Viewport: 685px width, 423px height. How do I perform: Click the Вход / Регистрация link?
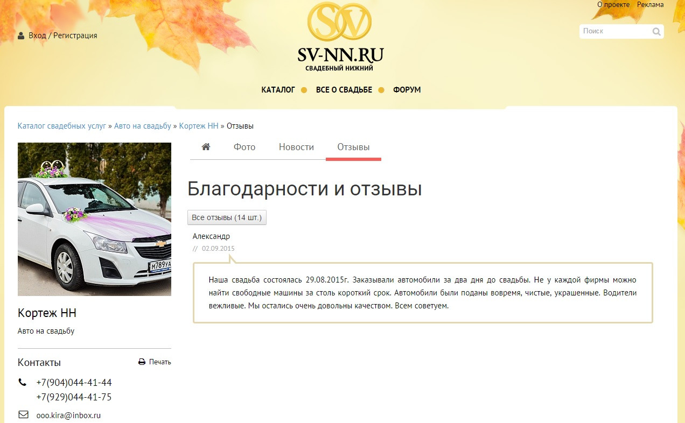[x=62, y=36]
